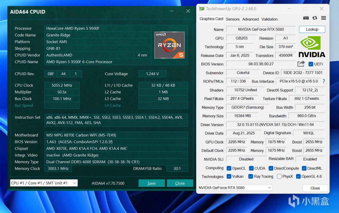Click the NVIDIA logo in GPU-Z

[x=312, y=47]
